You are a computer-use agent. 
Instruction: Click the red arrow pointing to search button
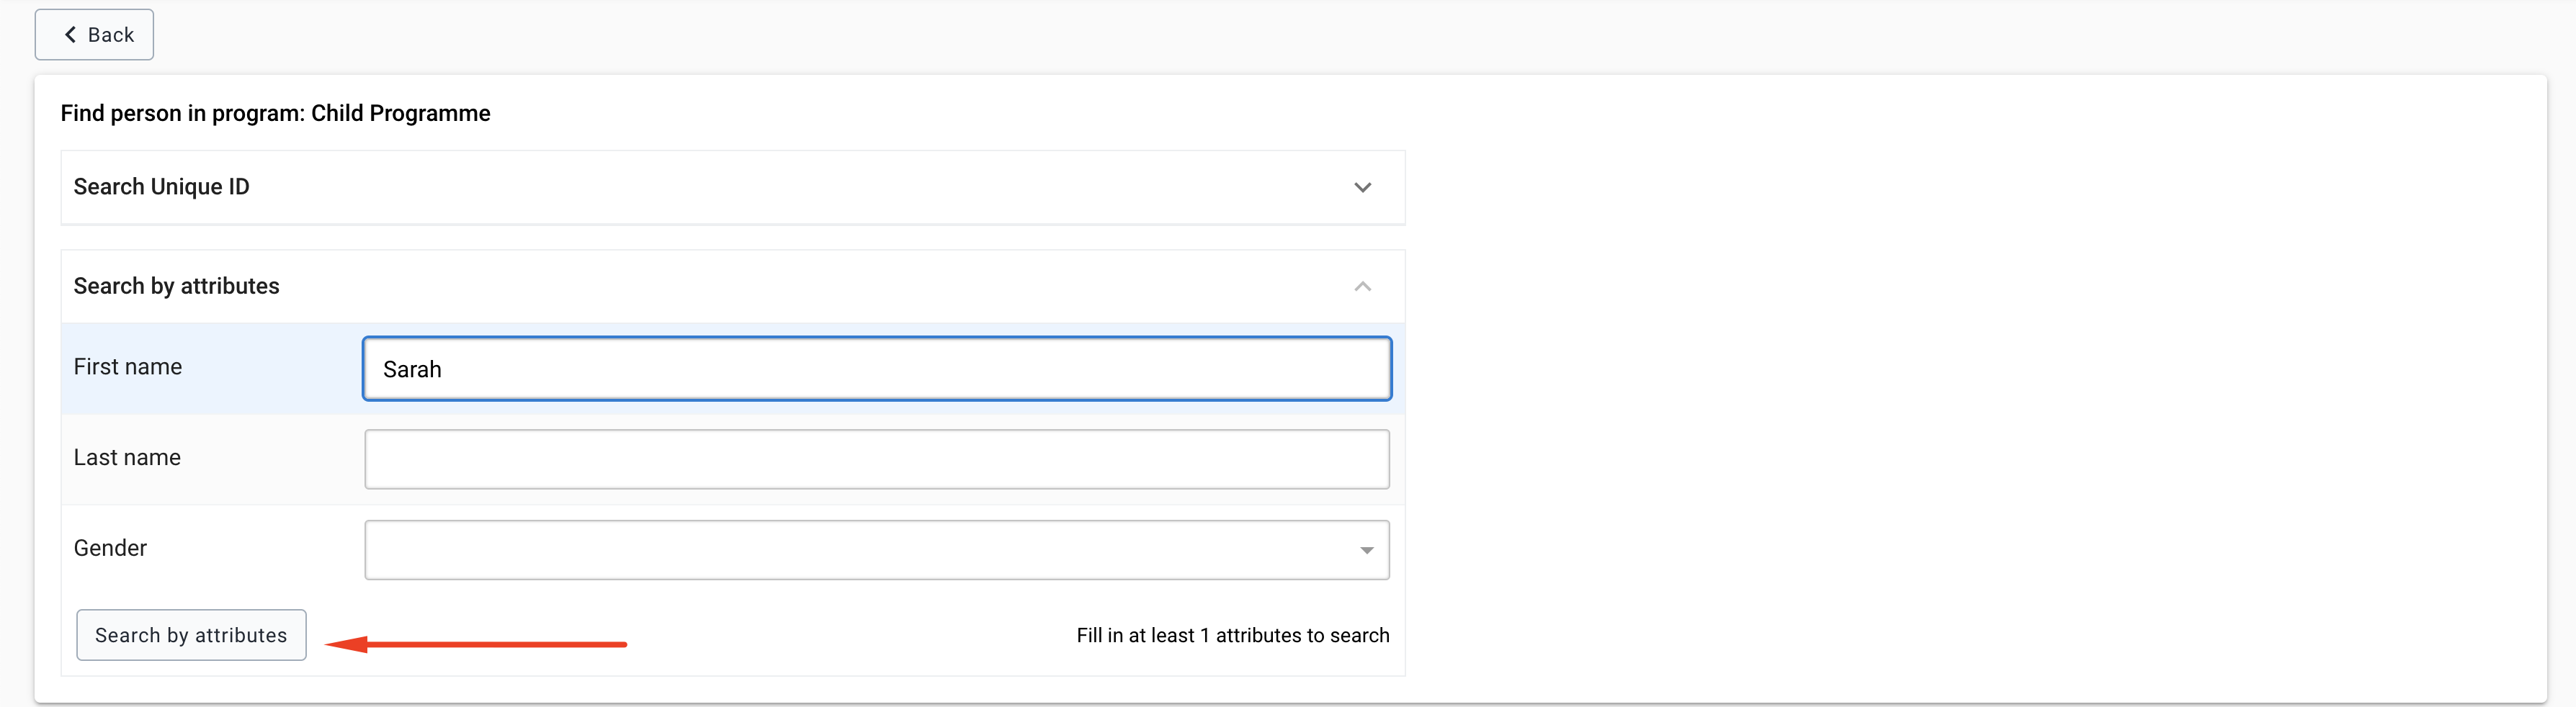[x=476, y=645]
